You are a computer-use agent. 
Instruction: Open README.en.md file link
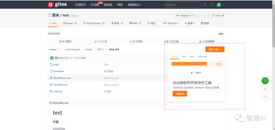(62, 78)
